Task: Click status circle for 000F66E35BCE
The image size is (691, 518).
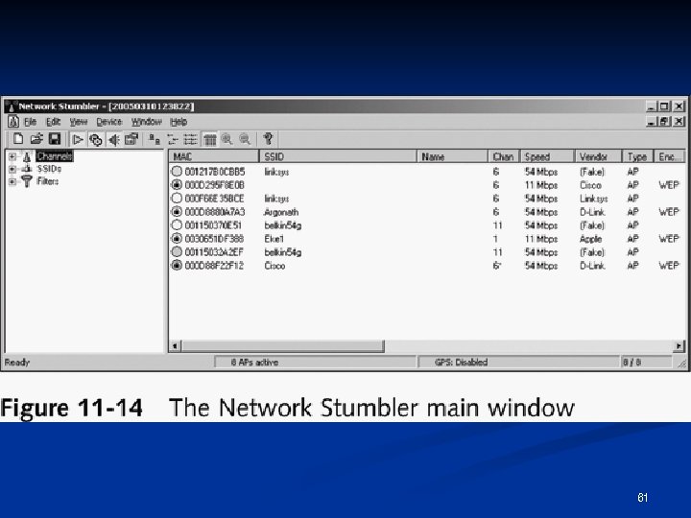Action: (177, 199)
